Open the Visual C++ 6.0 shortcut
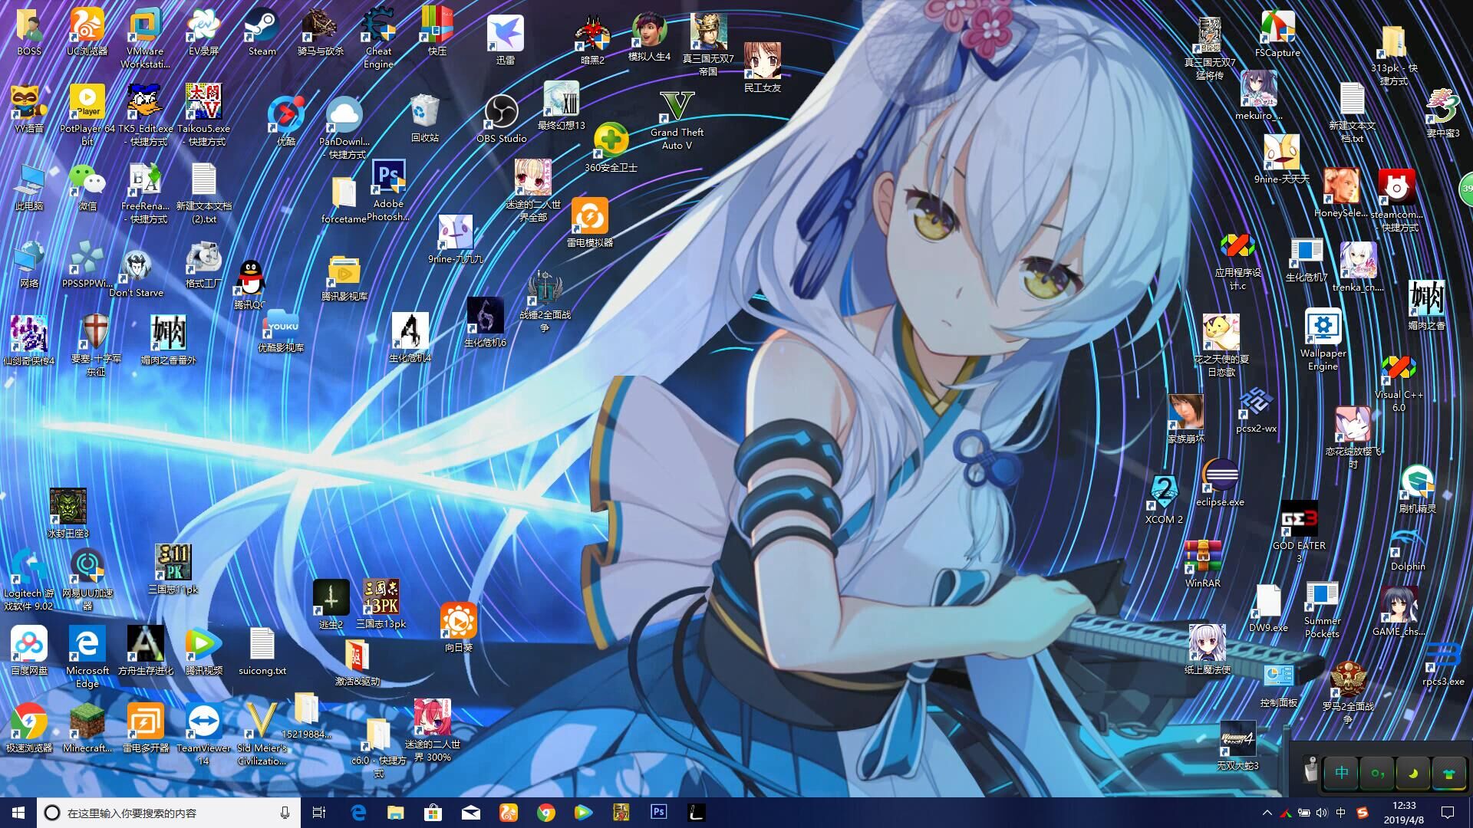 click(1399, 383)
